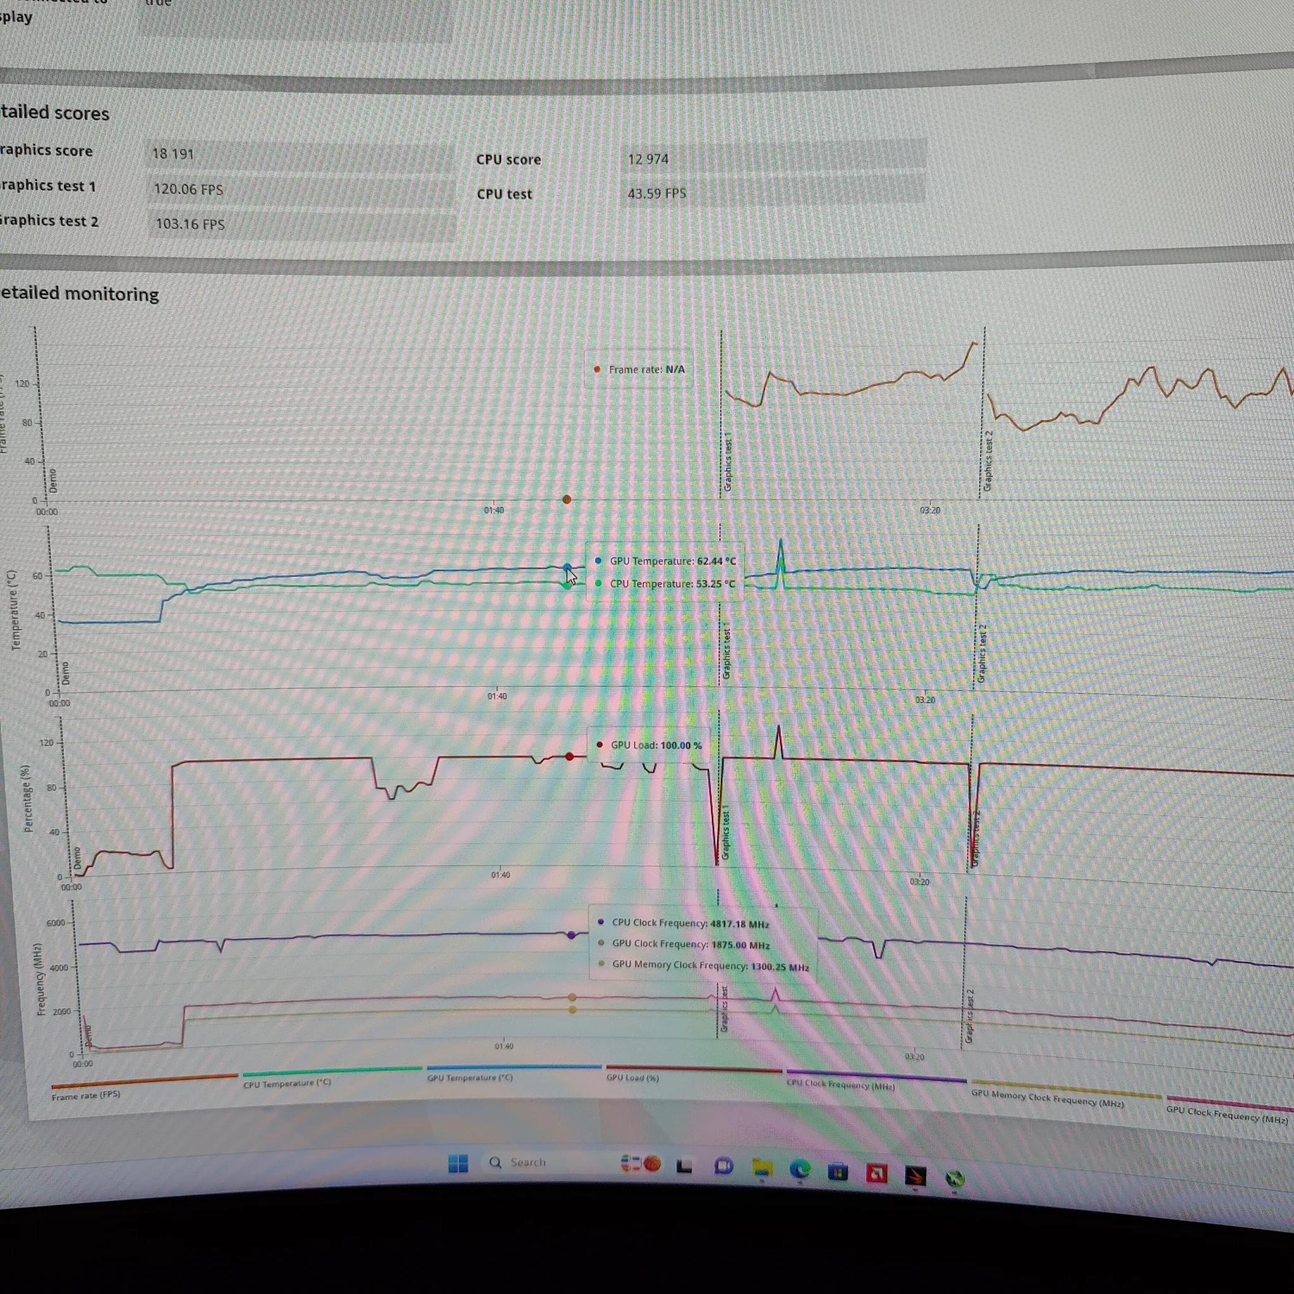Open Microsoft Store from the taskbar
The width and height of the screenshot is (1294, 1294).
point(838,1172)
